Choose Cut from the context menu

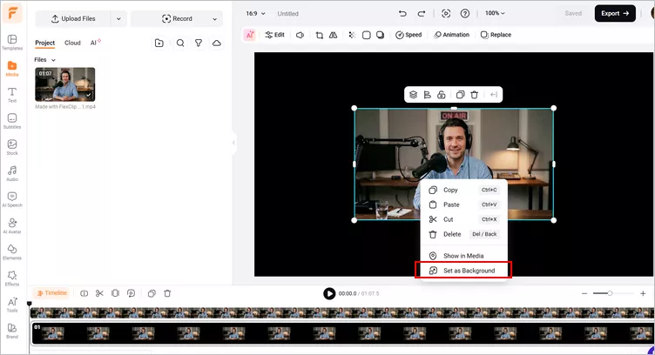click(x=463, y=219)
